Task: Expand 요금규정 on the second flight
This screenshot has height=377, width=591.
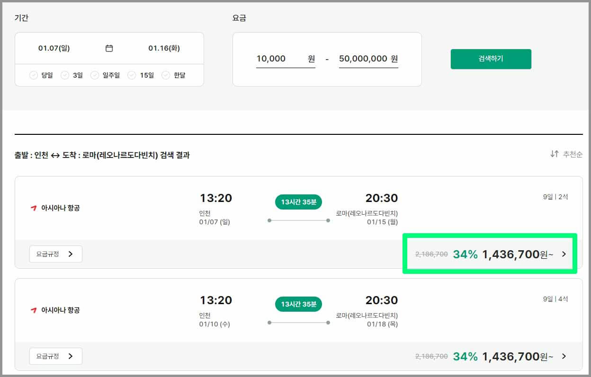Action: [55, 356]
